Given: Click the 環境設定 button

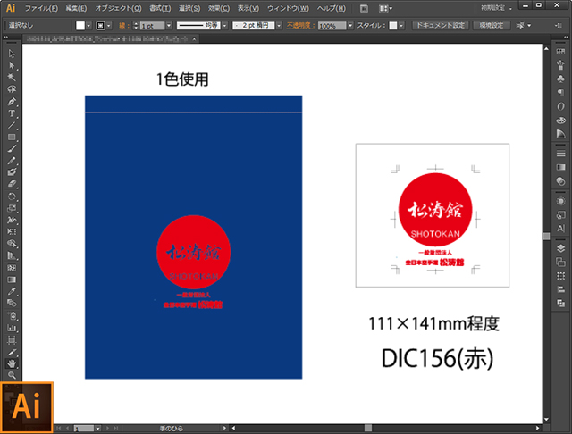Looking at the screenshot, I should [x=492, y=26].
